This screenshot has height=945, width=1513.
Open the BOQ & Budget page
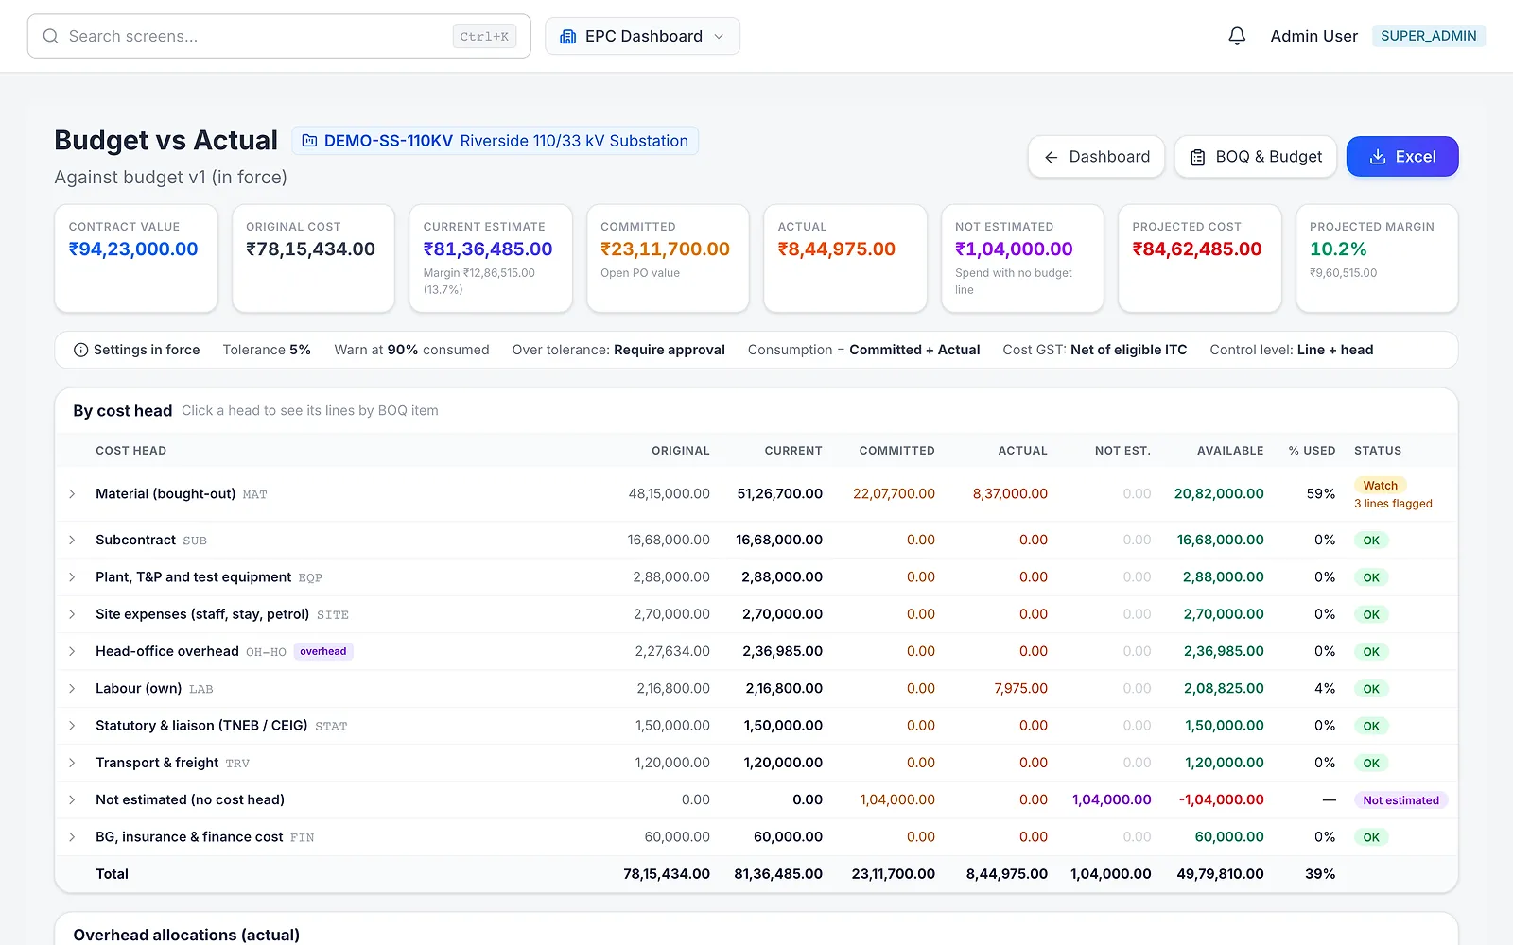(1255, 157)
